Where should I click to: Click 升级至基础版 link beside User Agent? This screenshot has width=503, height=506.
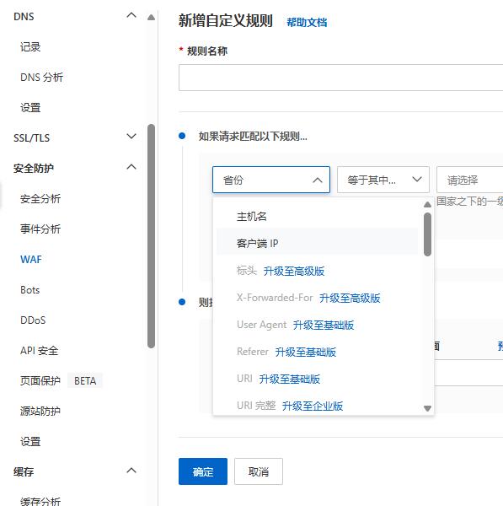(x=324, y=326)
